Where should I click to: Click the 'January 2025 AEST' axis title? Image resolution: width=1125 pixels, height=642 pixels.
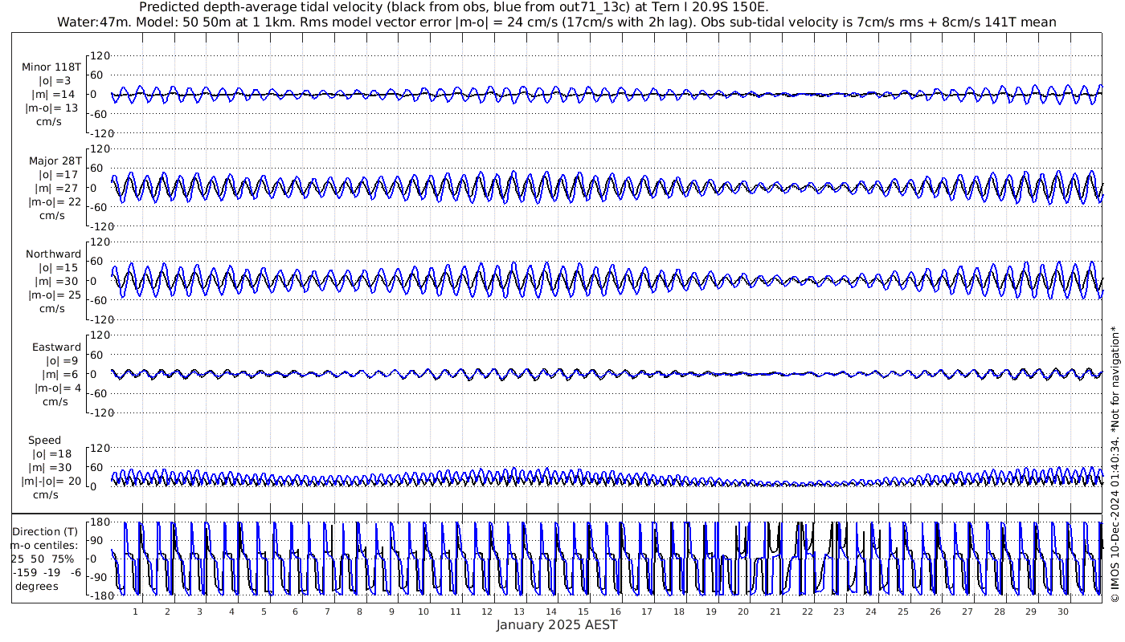point(557,624)
